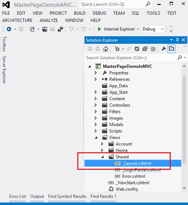Open the BUILD menu
The width and height of the screenshot is (188, 205).
(80, 13)
